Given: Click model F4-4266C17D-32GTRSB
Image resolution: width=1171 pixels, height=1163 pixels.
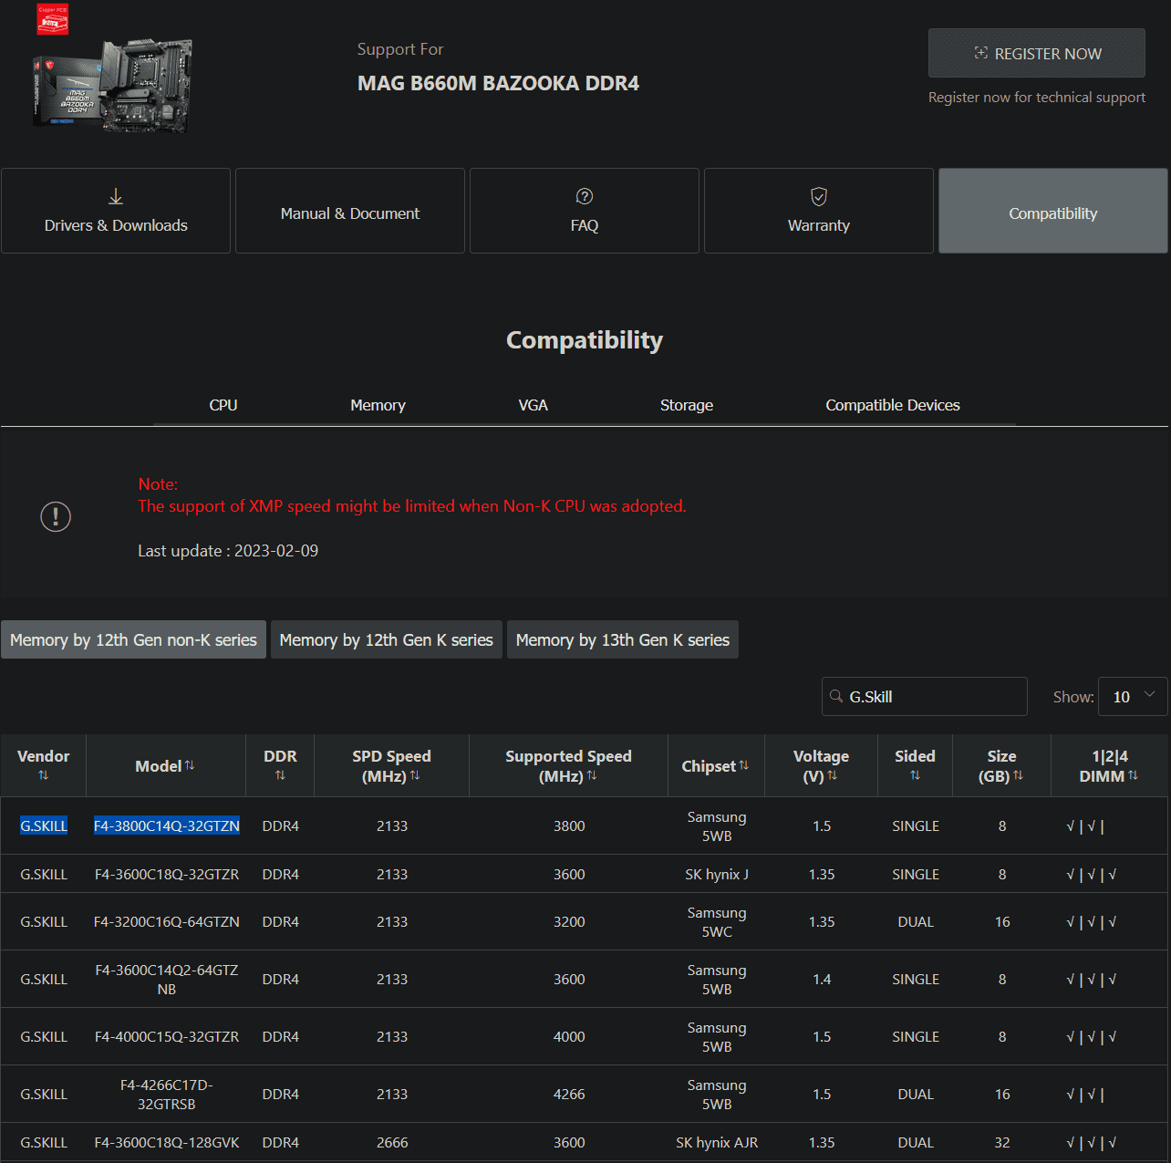Looking at the screenshot, I should (x=167, y=1094).
